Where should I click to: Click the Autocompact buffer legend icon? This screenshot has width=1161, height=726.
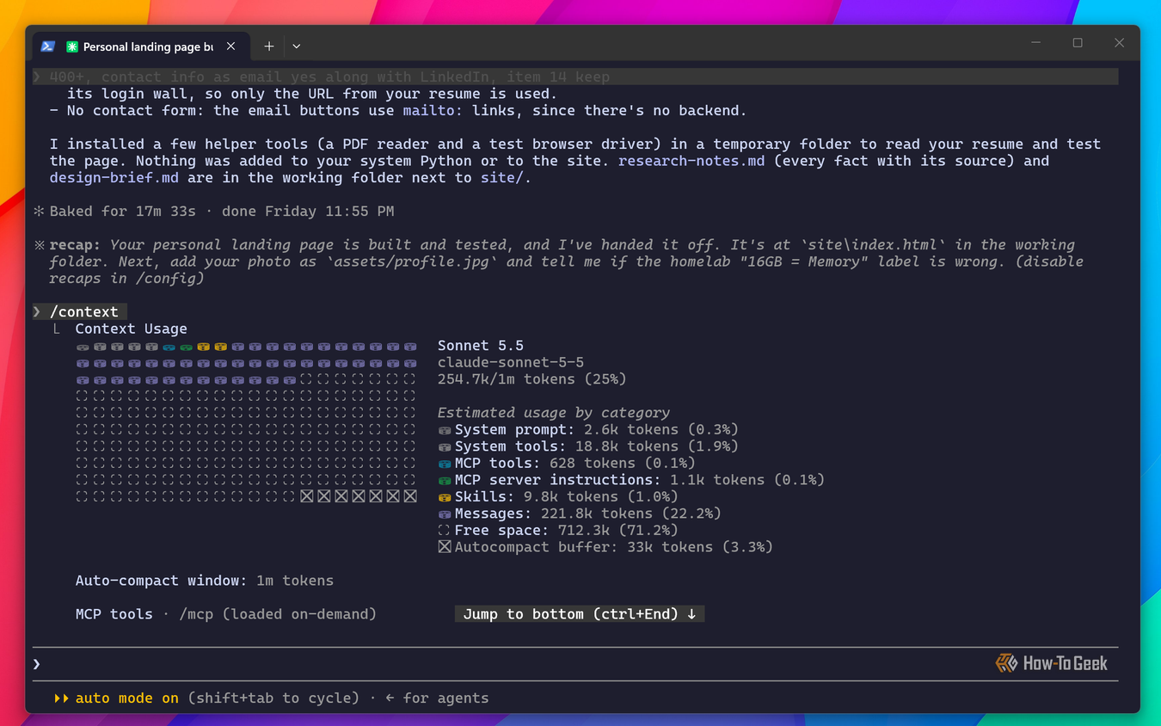tap(445, 547)
